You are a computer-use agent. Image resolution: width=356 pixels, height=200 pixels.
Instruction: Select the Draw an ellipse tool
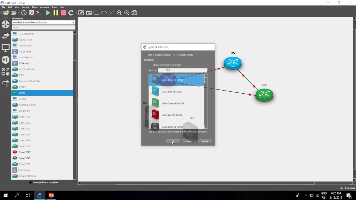coord(104,13)
